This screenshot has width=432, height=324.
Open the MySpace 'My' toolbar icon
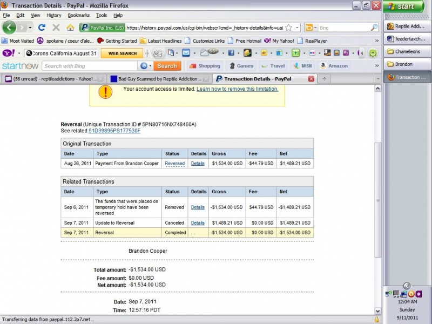pos(346,53)
